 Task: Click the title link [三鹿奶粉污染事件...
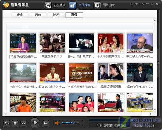(23, 57)
